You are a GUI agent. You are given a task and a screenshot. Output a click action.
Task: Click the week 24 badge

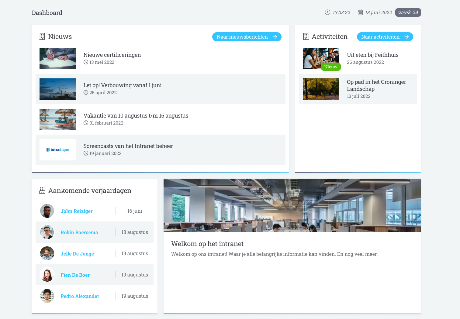pyautogui.click(x=408, y=12)
